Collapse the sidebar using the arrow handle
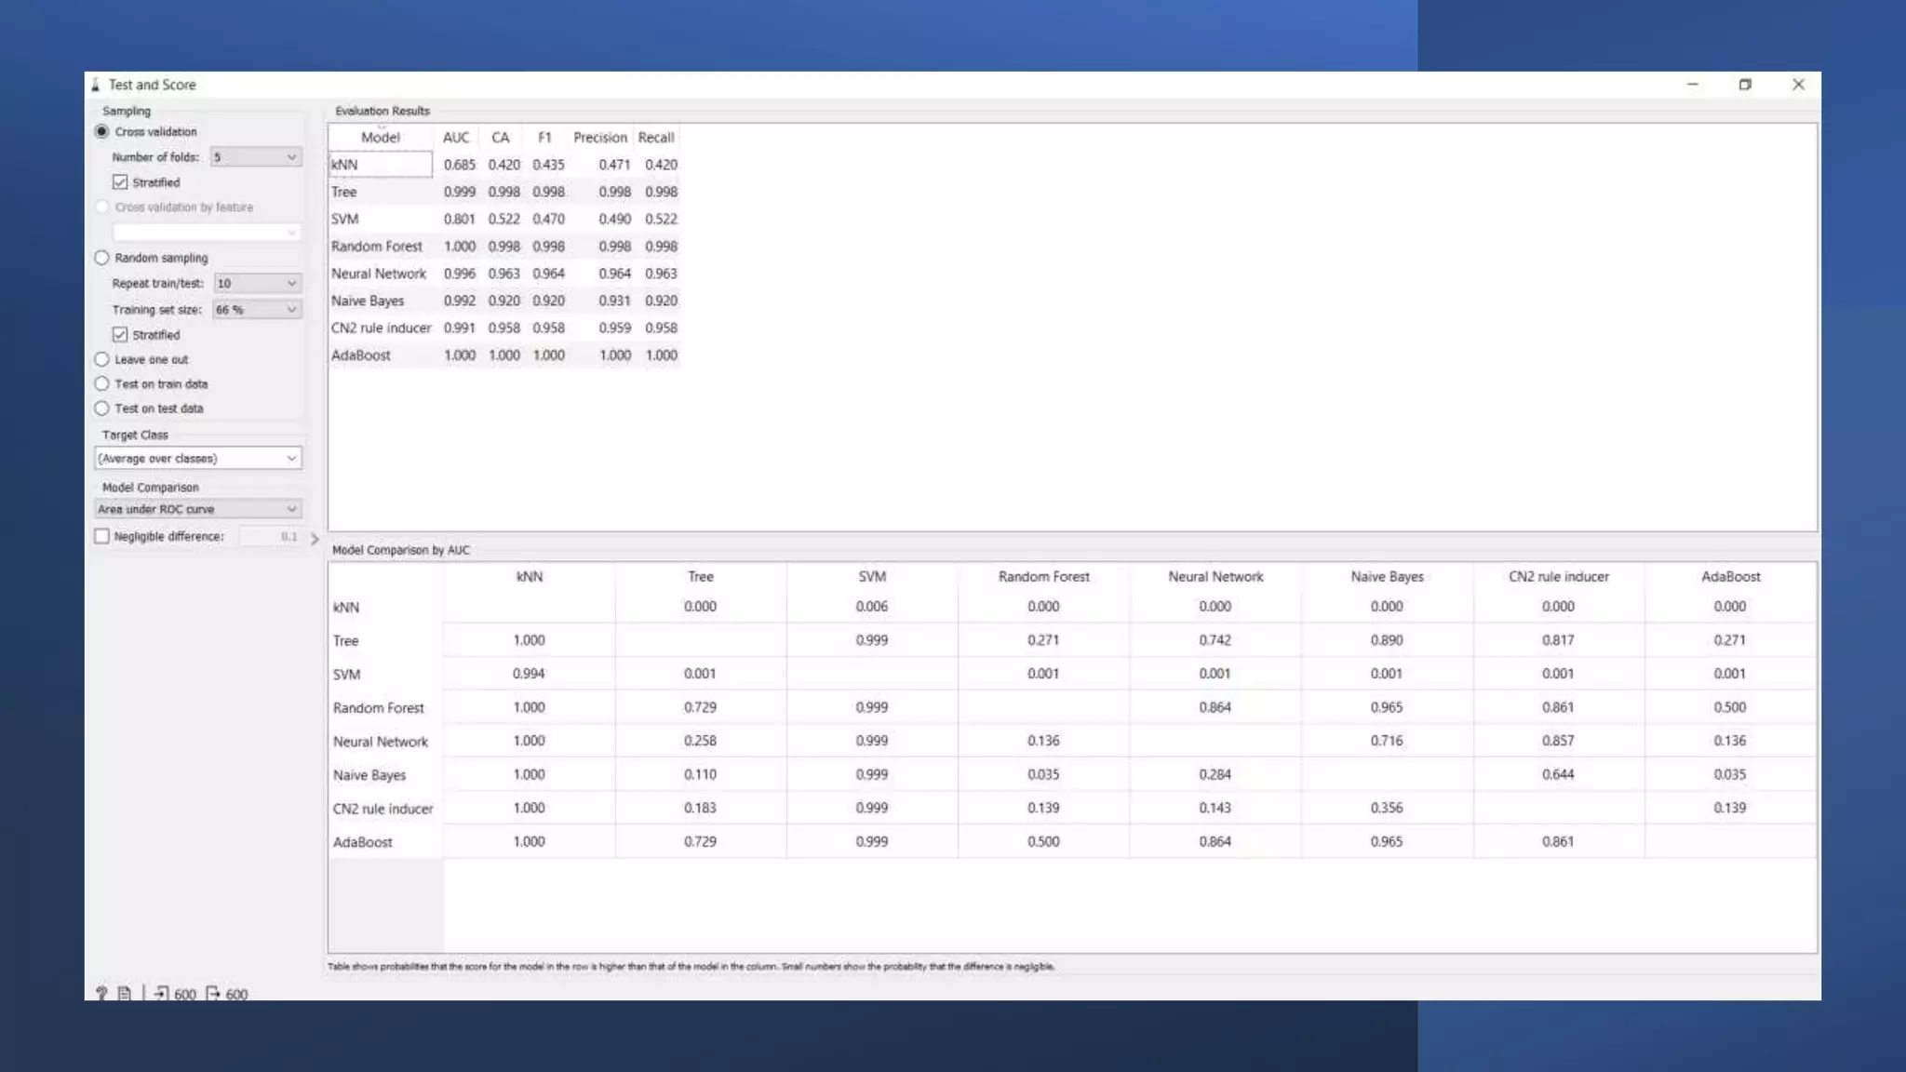Screen dimensions: 1906x1072 click(x=315, y=539)
